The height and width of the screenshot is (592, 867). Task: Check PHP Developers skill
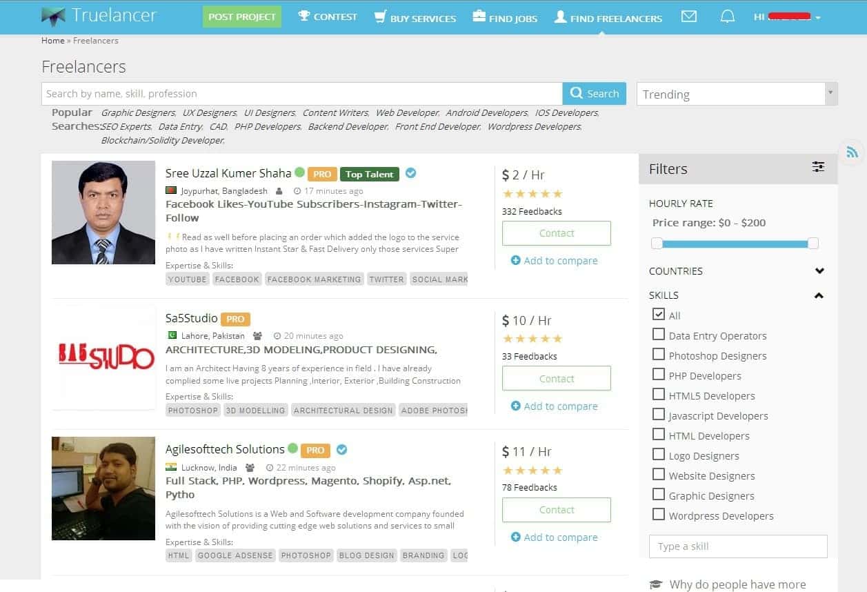click(658, 375)
